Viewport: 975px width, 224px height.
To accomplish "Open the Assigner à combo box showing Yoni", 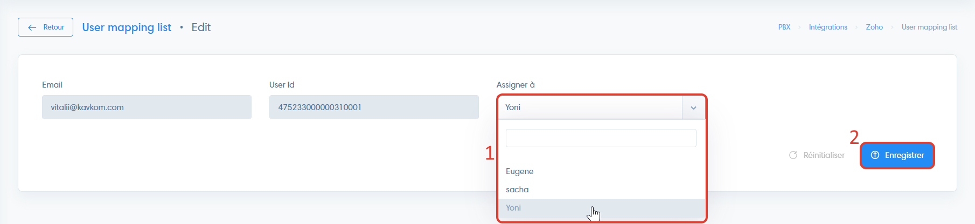I will pyautogui.click(x=602, y=107).
